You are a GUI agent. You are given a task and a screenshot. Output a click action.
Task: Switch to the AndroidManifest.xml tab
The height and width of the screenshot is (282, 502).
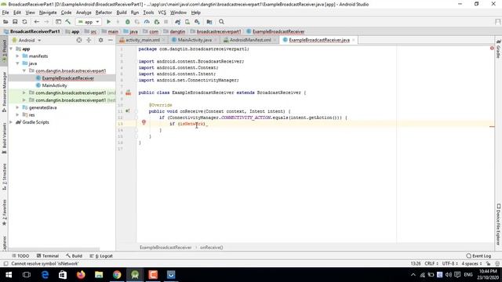click(x=250, y=40)
